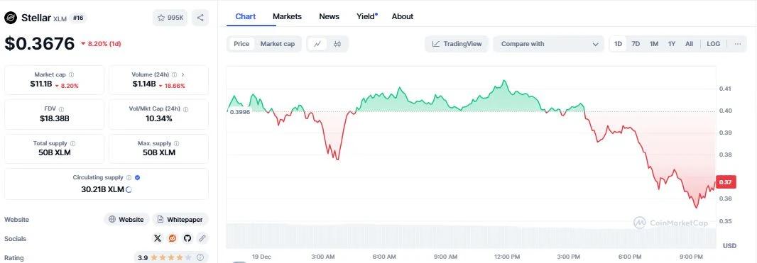Image resolution: width=757 pixels, height=263 pixels.
Task: Add Stellar to watchlist via star button
Action: (170, 18)
